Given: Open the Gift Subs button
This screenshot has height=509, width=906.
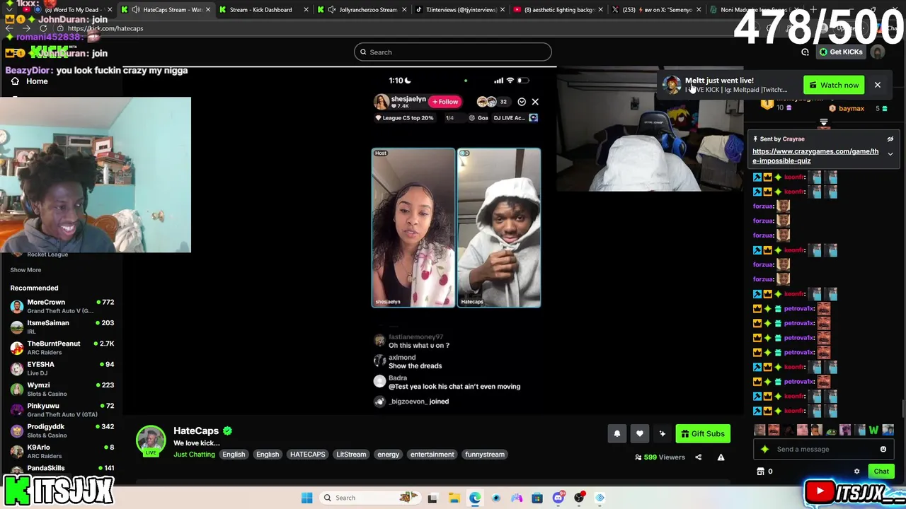Looking at the screenshot, I should pyautogui.click(x=703, y=434).
